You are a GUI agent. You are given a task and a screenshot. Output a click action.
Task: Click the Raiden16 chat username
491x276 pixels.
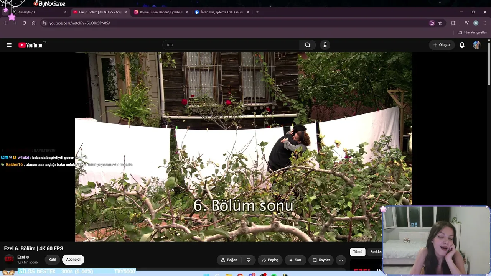(14, 164)
